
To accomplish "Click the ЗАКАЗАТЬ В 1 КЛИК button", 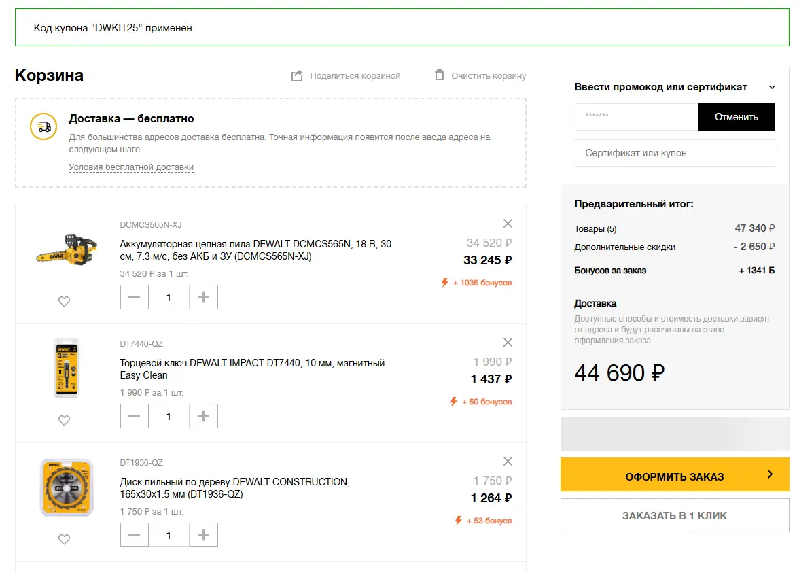I will (x=675, y=515).
